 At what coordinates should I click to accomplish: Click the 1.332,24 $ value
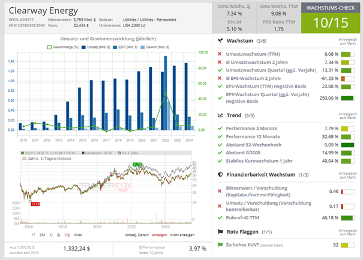[77, 249]
